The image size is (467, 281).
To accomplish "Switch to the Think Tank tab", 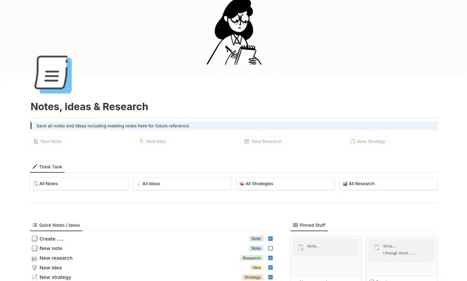I will pos(47,167).
